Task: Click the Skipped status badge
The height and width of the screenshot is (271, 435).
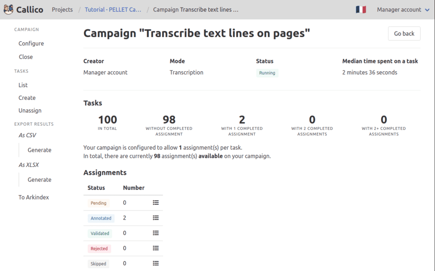Action: (98, 264)
